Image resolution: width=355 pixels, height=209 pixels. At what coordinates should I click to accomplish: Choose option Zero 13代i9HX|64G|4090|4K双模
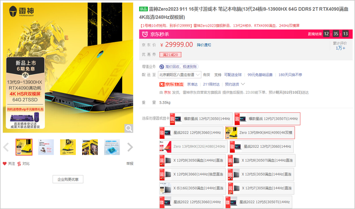260,133
